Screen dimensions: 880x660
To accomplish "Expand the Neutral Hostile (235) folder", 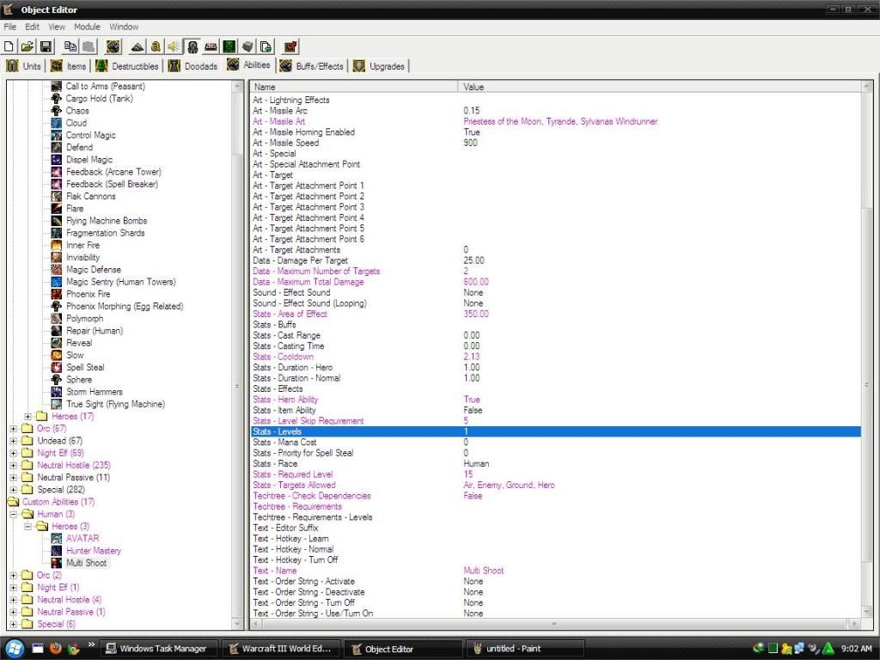I will (13, 465).
